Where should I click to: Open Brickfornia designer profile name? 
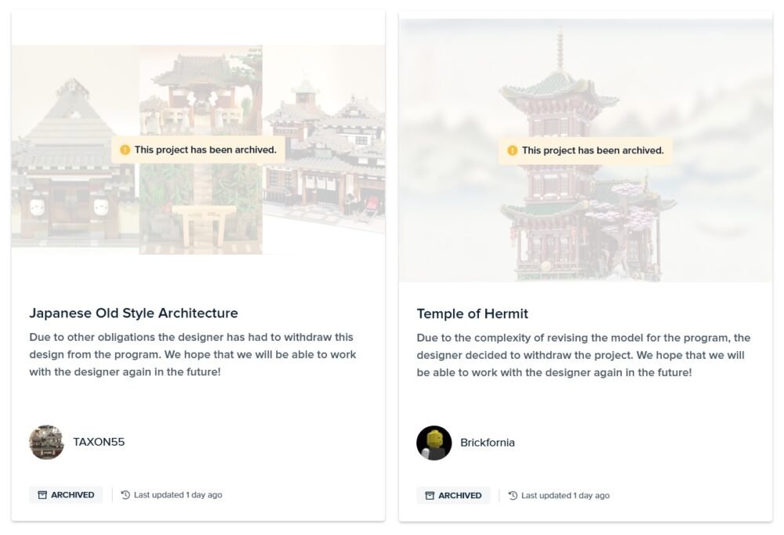488,443
